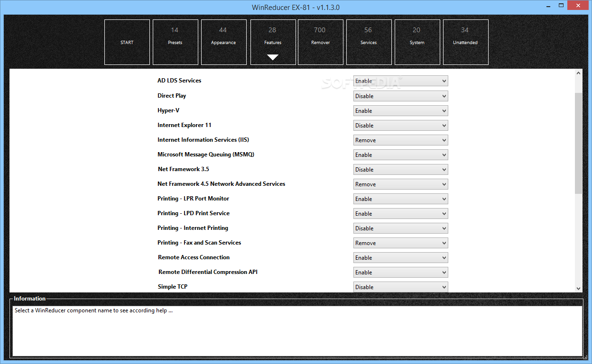This screenshot has width=592, height=364.
Task: Open the Remover tab
Action: 321,42
